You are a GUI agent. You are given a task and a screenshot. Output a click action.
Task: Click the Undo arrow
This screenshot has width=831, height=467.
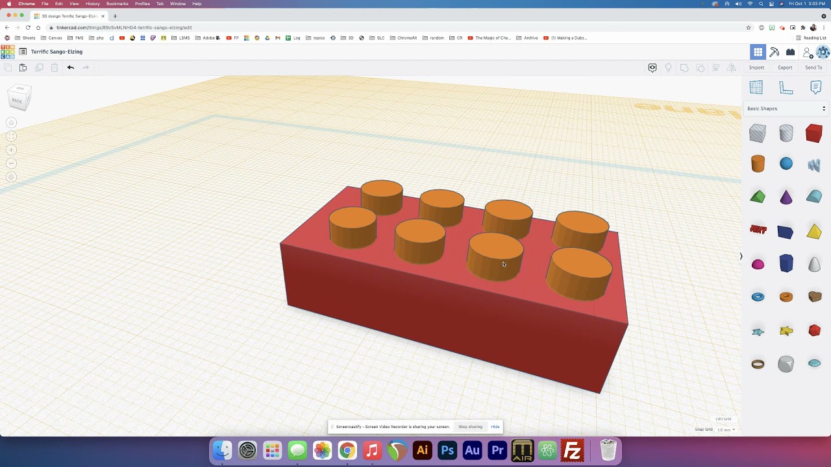pyautogui.click(x=70, y=67)
